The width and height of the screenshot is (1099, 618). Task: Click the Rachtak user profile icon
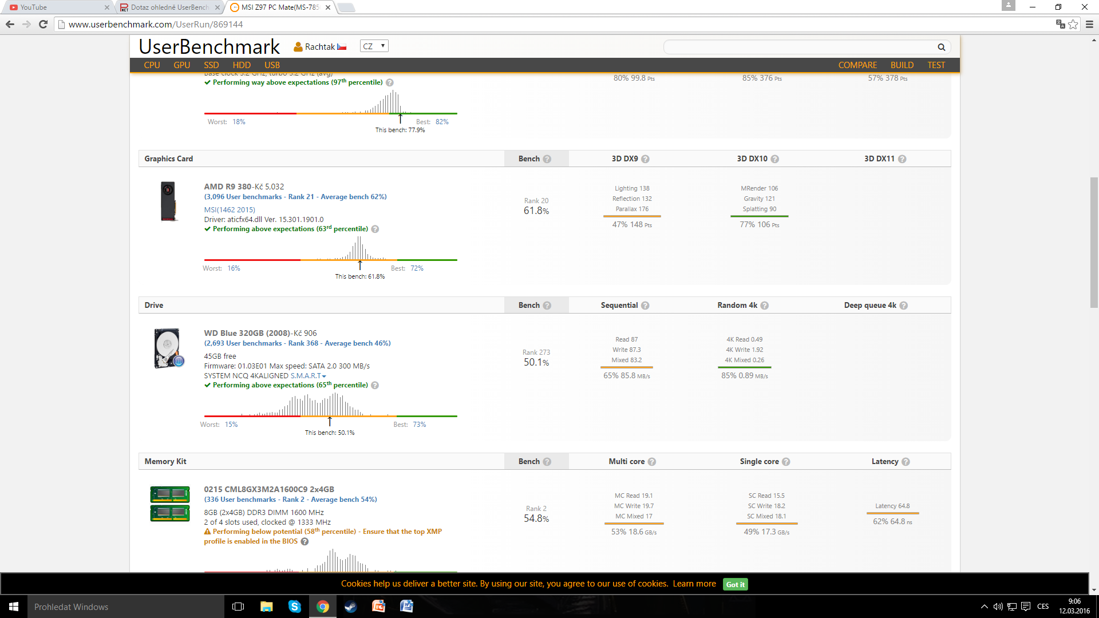298,47
